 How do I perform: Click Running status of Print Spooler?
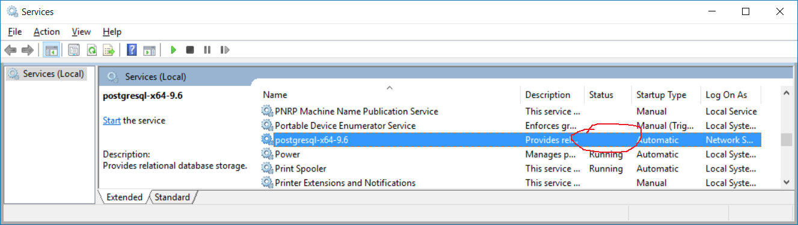click(606, 168)
